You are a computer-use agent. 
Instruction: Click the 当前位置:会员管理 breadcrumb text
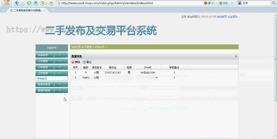click(x=81, y=47)
